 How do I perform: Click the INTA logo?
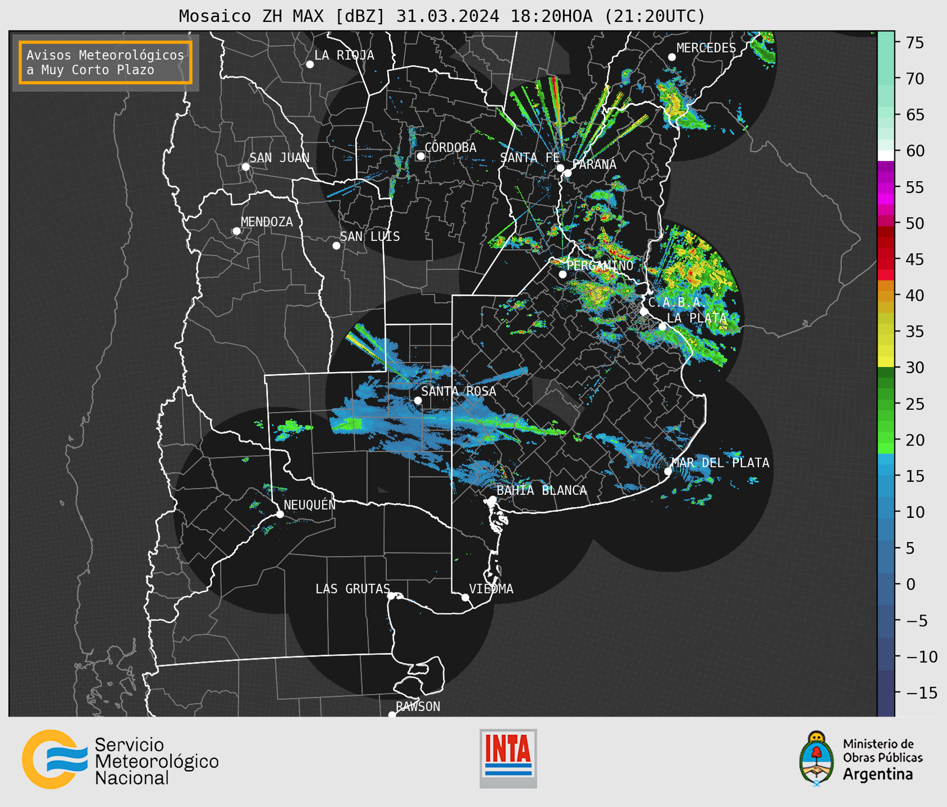tap(508, 758)
